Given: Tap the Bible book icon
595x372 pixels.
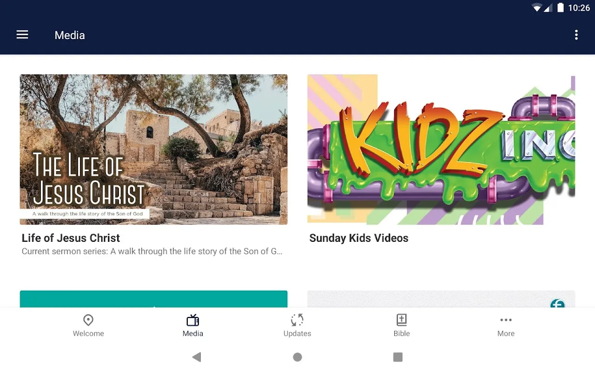Looking at the screenshot, I should point(402,320).
